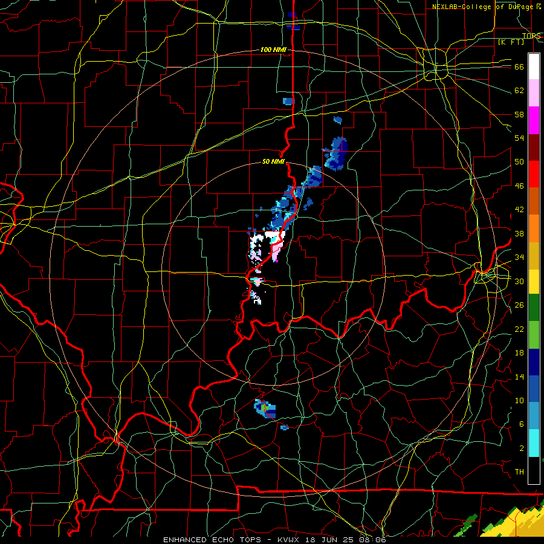The image size is (544, 544).
Task: Select the light green swatch below 22
Action: click(534, 335)
